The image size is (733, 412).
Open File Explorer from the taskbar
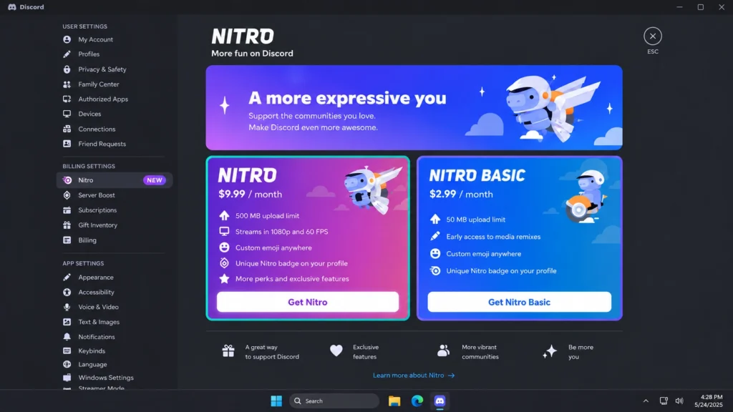tap(394, 401)
